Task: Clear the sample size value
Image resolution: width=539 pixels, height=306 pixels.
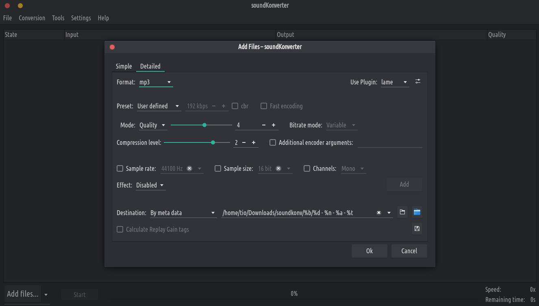Action: 278,168
